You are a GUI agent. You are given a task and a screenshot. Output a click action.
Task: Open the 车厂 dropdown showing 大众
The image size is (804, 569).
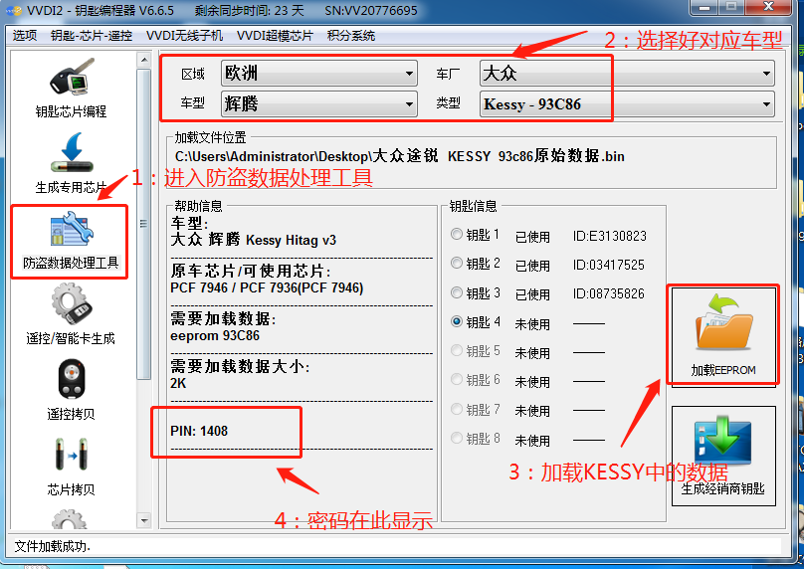click(x=627, y=74)
